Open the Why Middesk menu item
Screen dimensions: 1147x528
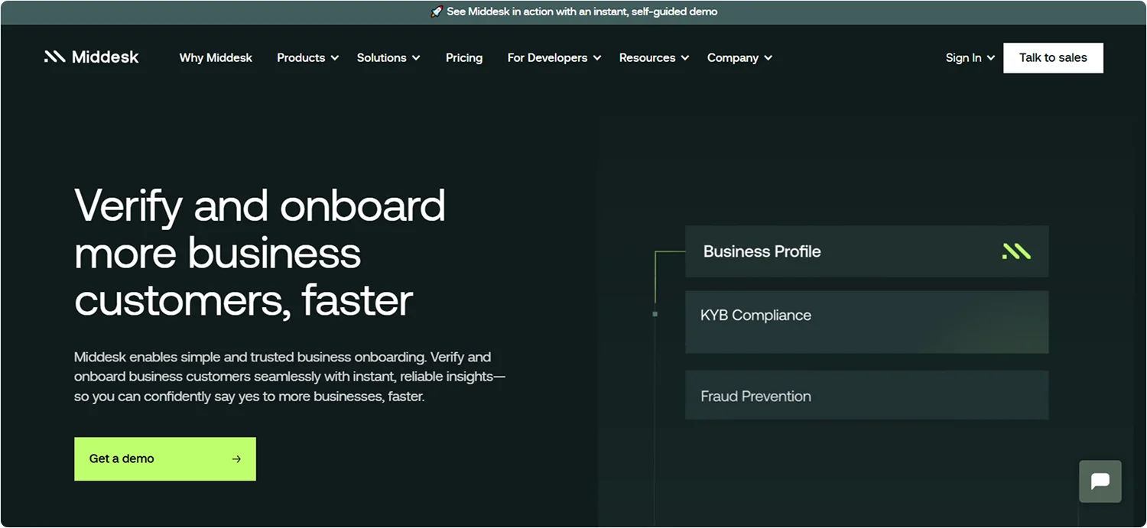(216, 58)
